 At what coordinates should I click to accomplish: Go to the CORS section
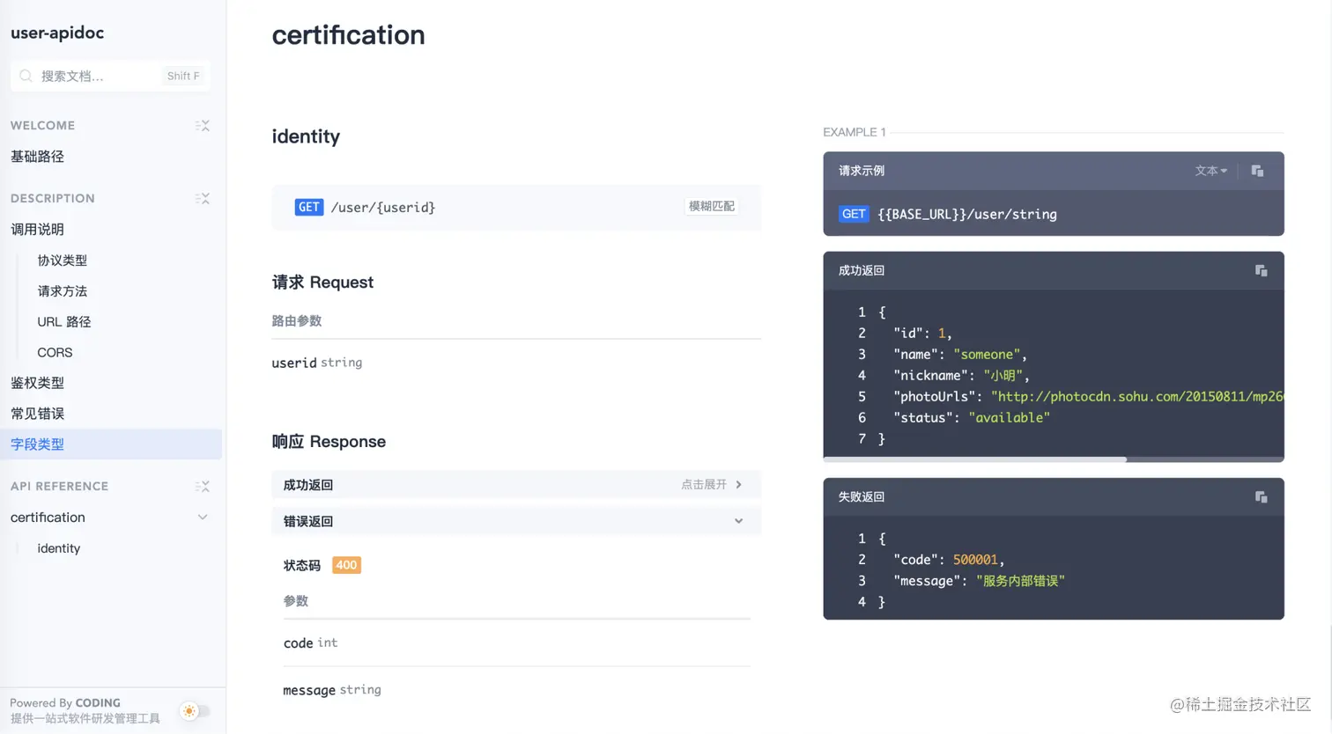click(x=55, y=353)
